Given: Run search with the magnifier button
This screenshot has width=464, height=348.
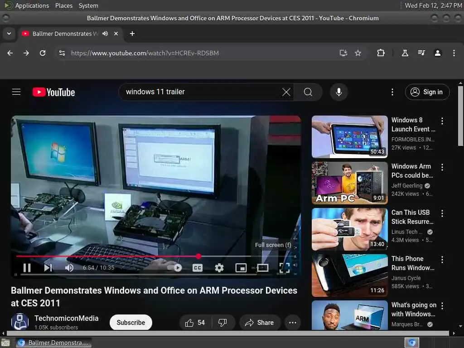Looking at the screenshot, I should [308, 92].
